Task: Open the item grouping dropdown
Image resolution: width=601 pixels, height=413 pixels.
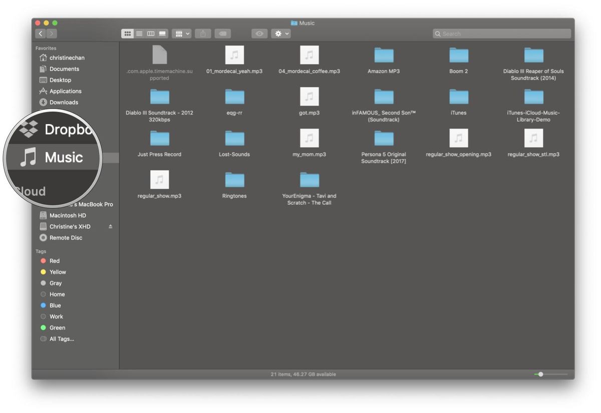Action: [x=181, y=33]
